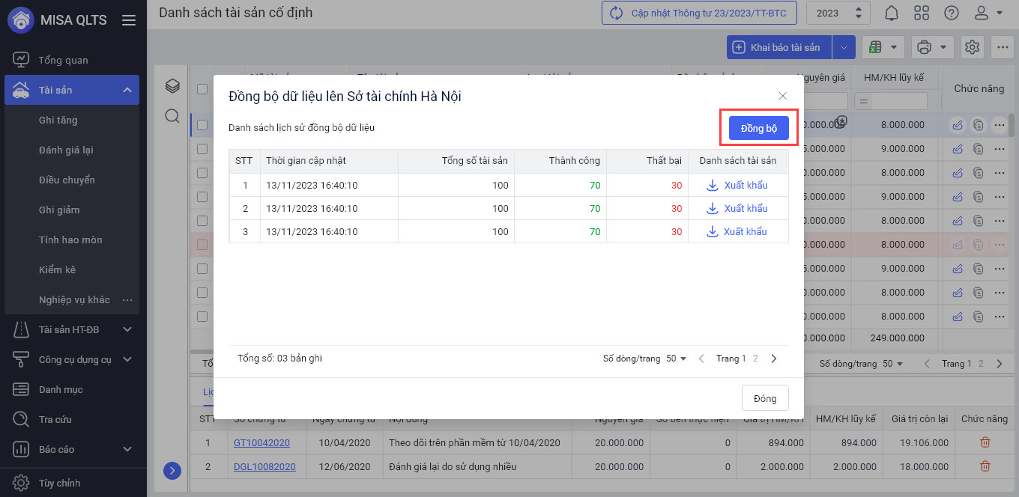Open the print options dropdown
The height and width of the screenshot is (497, 1019).
tap(933, 47)
